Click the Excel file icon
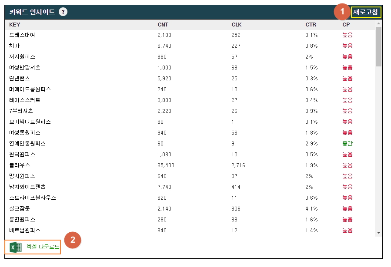The width and height of the screenshot is (391, 267). point(16,247)
